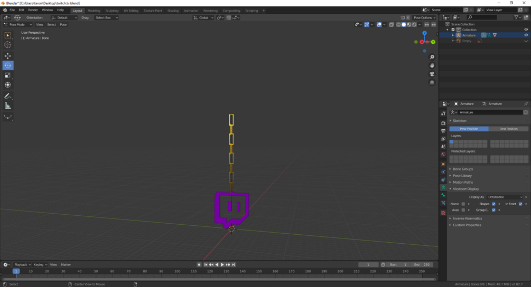Jump to the timeline end frame
Image resolution: width=531 pixels, height=287 pixels.
click(x=234, y=265)
